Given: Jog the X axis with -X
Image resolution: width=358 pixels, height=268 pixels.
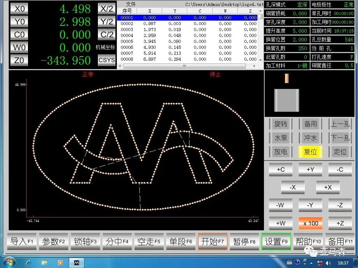Looking at the screenshot, I should pyautogui.click(x=293, y=187).
